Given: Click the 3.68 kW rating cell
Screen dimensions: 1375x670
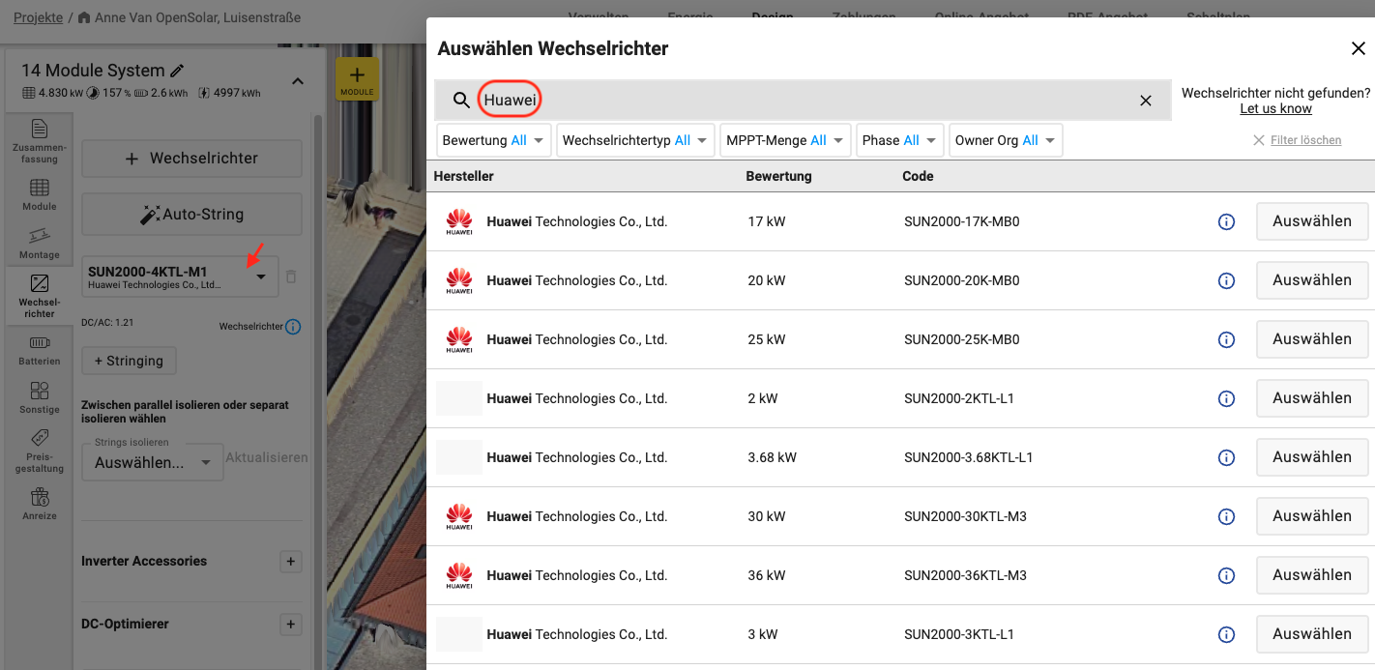Looking at the screenshot, I should (x=773, y=457).
